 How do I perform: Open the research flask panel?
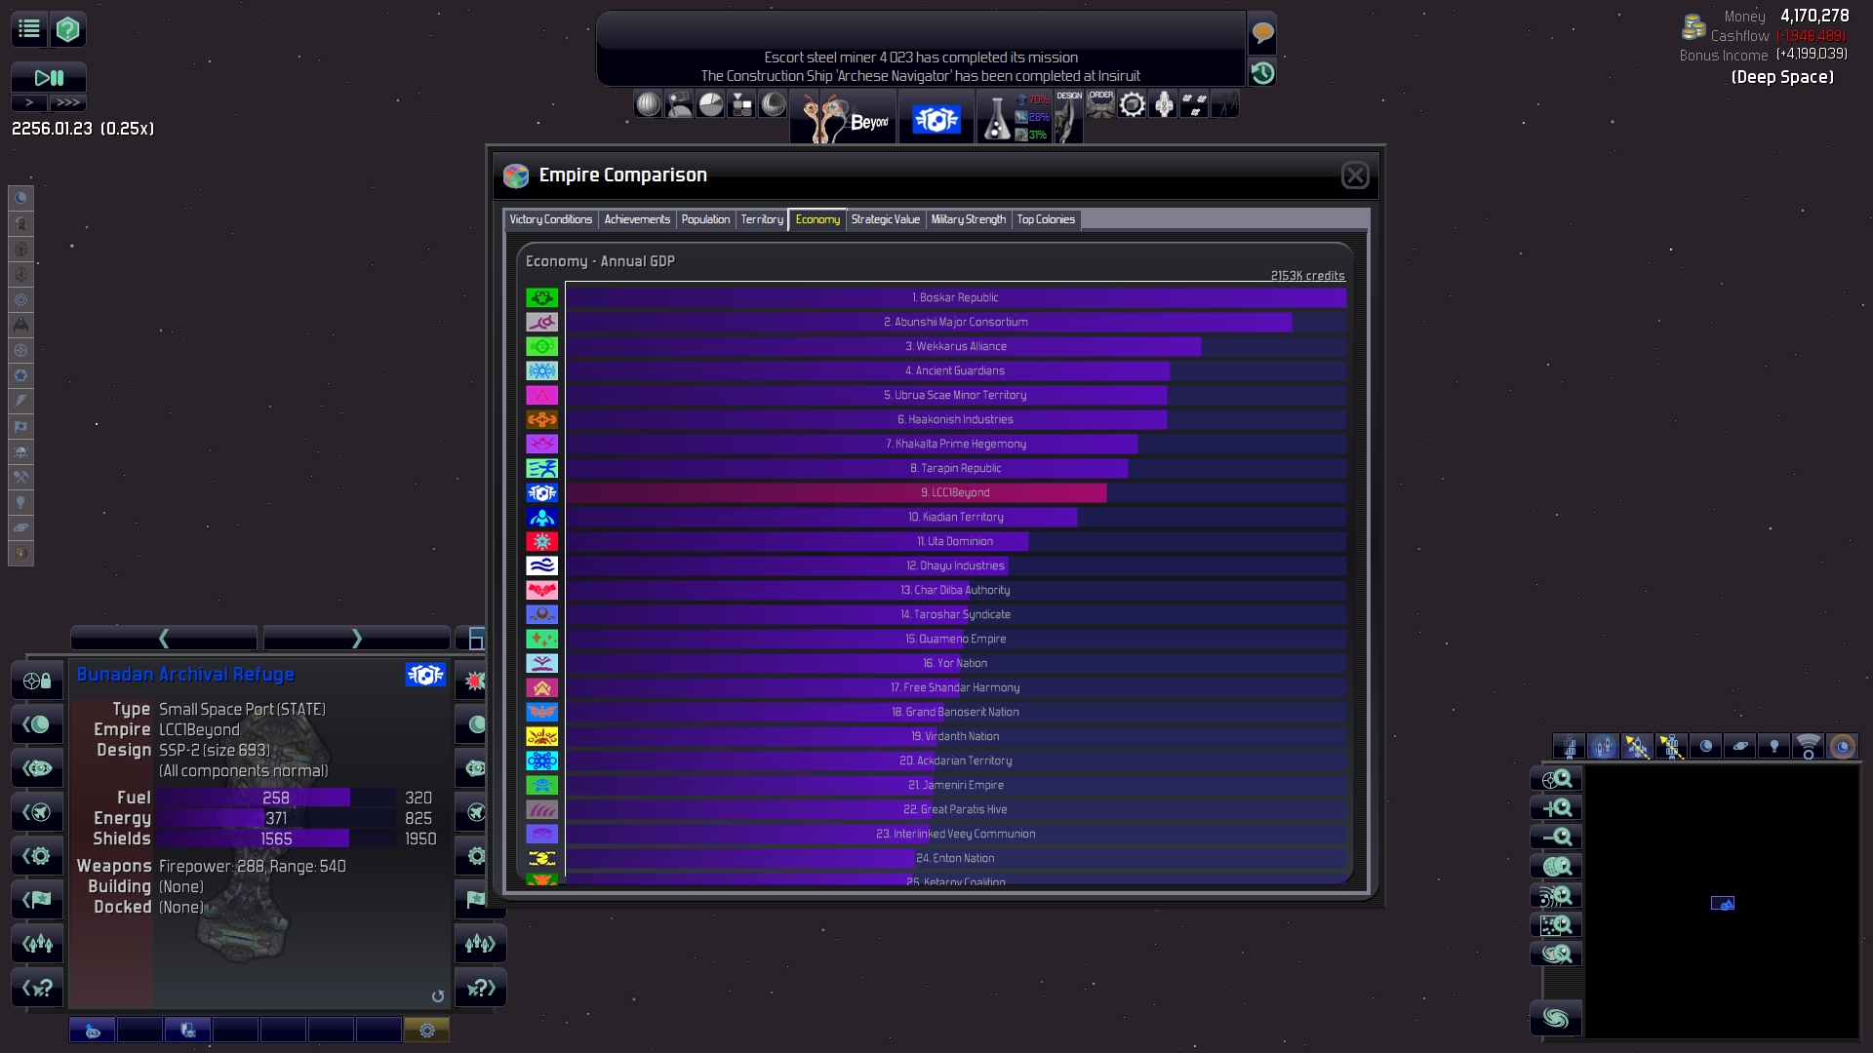[996, 119]
